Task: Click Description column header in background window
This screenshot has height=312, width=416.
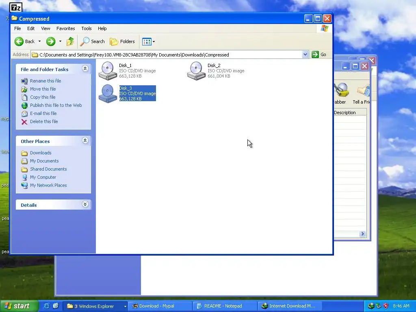Action: [x=350, y=113]
